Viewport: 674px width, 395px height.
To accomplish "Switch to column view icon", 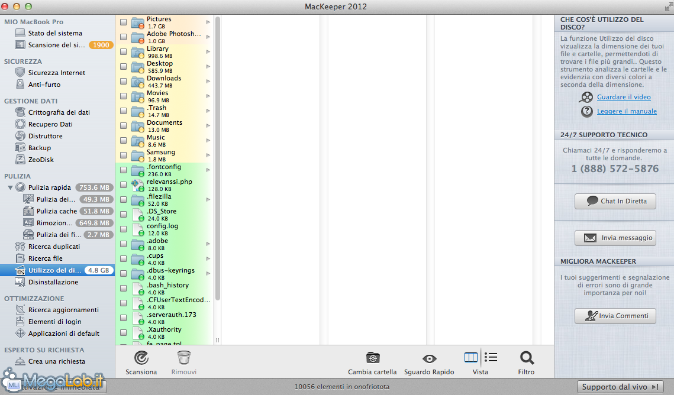I will [x=471, y=357].
